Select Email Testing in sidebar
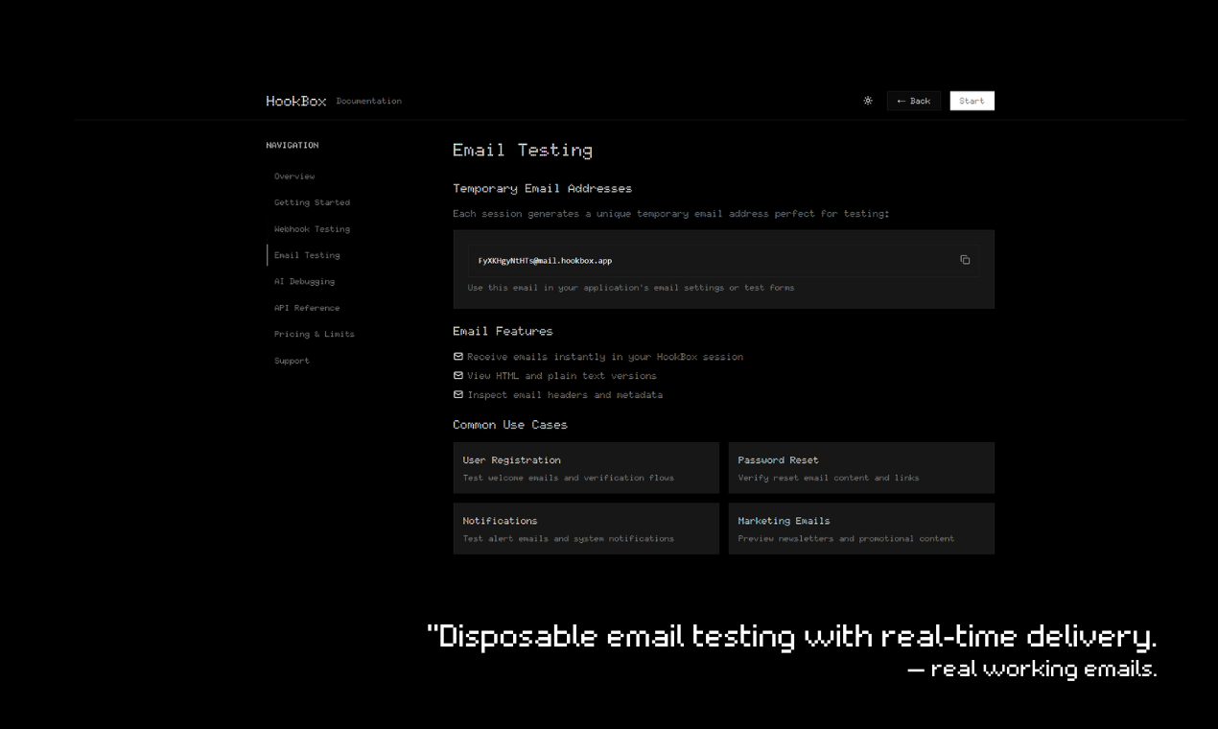Screen dimensions: 1218x729 (307, 255)
